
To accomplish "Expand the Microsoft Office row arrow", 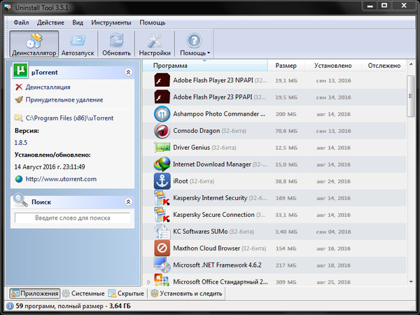I will 148,281.
